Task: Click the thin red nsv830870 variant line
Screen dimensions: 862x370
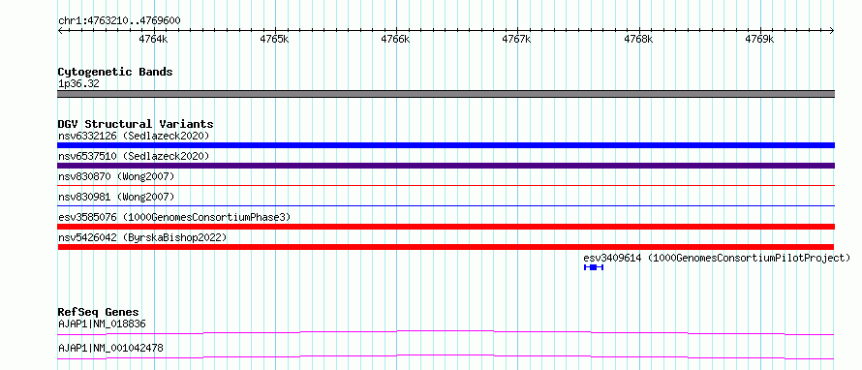Action: coord(446,186)
